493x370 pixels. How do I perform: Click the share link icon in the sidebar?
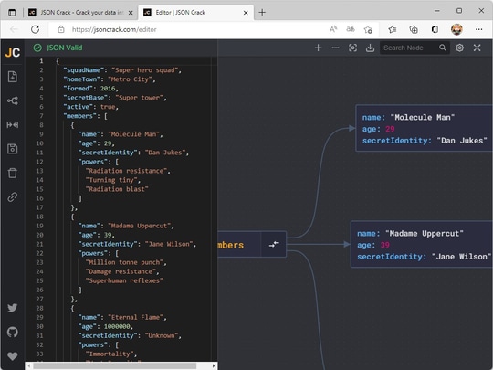(13, 197)
